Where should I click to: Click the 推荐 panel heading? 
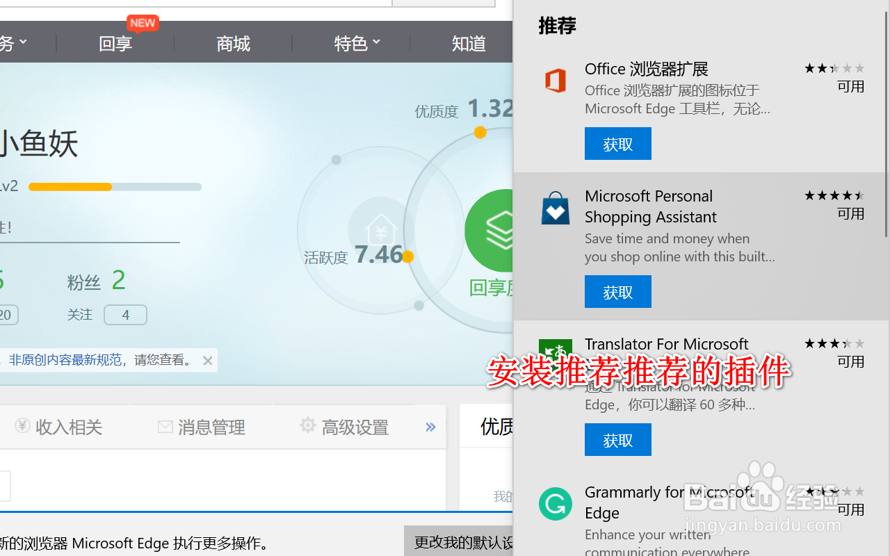557,26
